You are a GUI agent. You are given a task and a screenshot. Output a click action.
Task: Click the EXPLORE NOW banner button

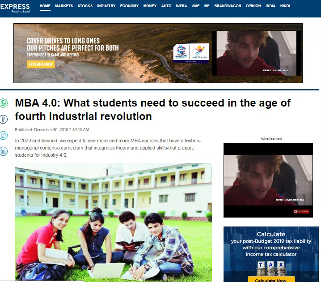[x=41, y=64]
